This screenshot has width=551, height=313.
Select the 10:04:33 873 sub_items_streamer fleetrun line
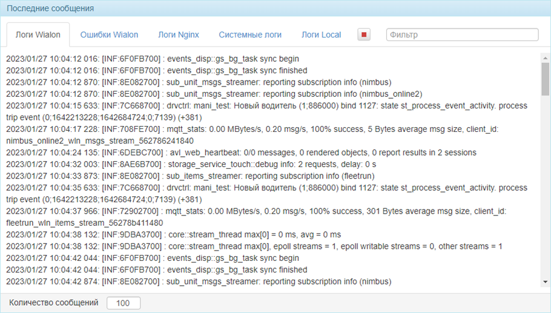coord(190,176)
